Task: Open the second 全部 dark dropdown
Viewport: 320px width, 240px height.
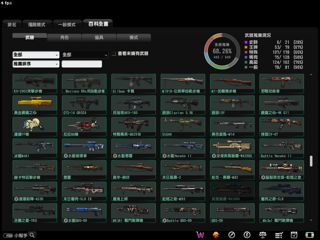Action: [85, 55]
